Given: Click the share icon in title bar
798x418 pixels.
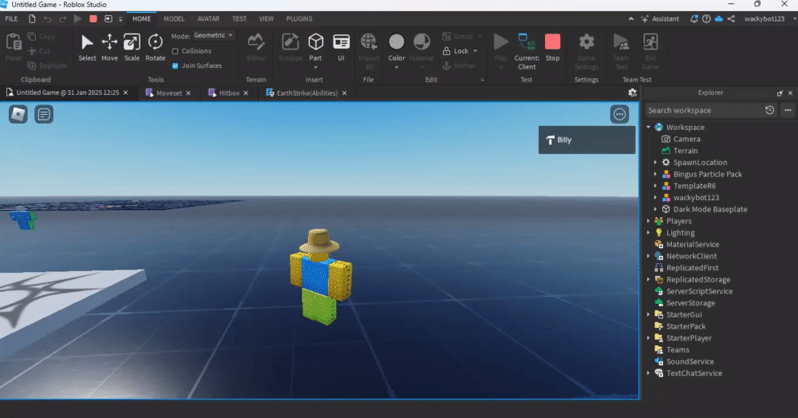Looking at the screenshot, I should click(x=731, y=19).
